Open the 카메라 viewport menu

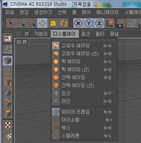tap(41, 34)
